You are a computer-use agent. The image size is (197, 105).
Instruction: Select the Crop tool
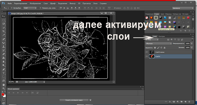click(3, 31)
